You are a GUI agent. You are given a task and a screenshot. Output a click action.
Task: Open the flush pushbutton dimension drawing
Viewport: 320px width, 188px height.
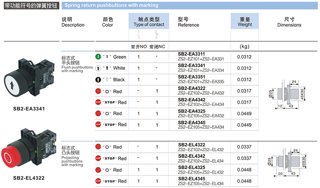pos(289,93)
